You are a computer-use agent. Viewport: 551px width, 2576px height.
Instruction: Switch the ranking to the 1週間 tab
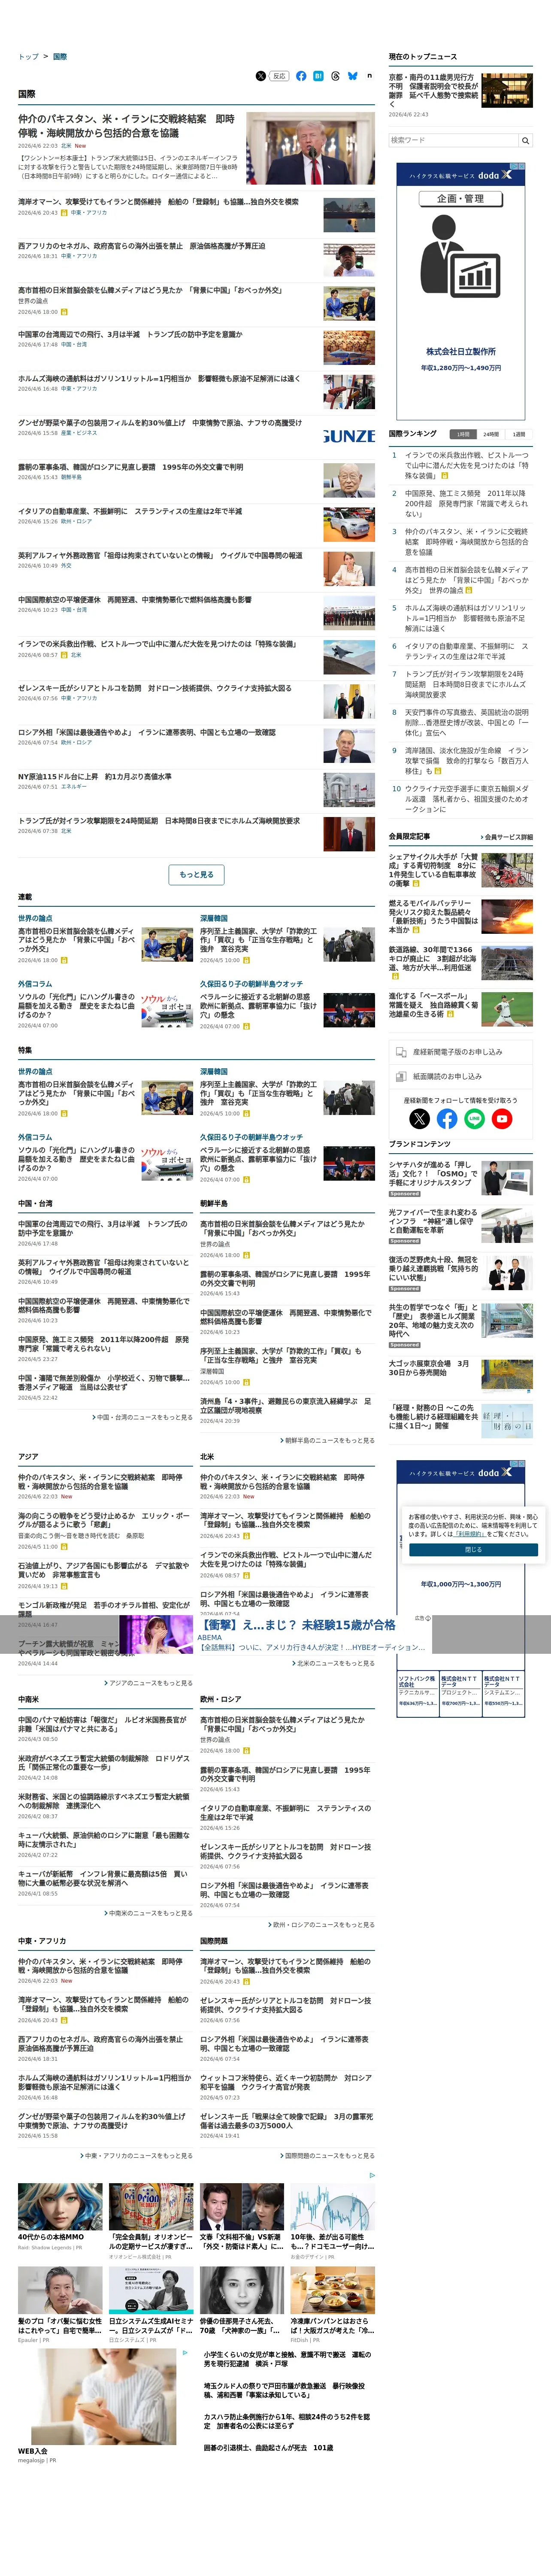coord(519,434)
